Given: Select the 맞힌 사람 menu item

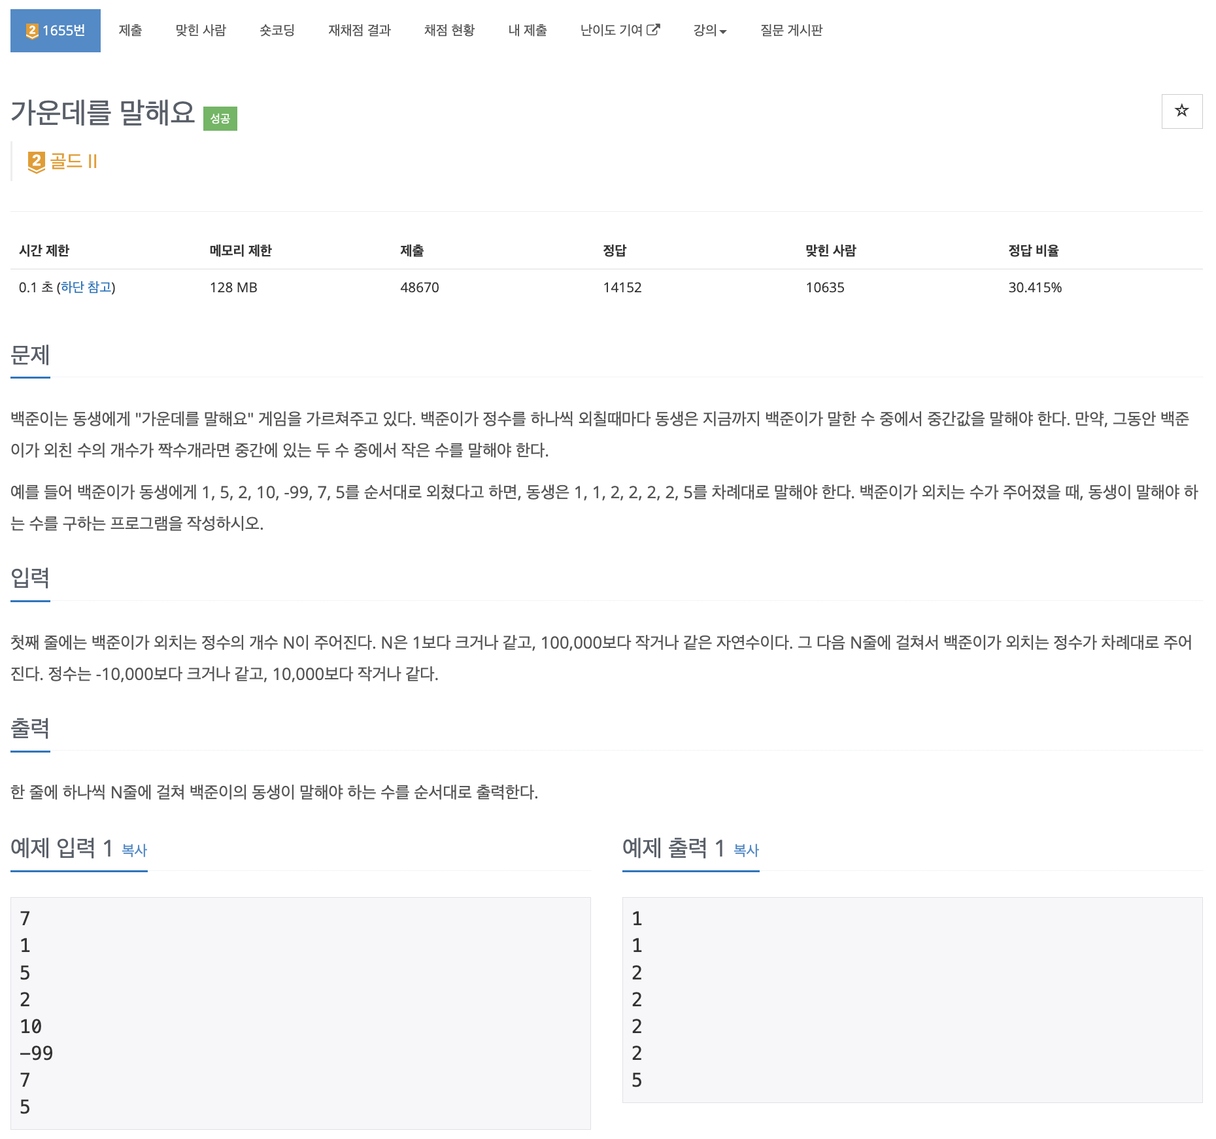Looking at the screenshot, I should pos(200,30).
